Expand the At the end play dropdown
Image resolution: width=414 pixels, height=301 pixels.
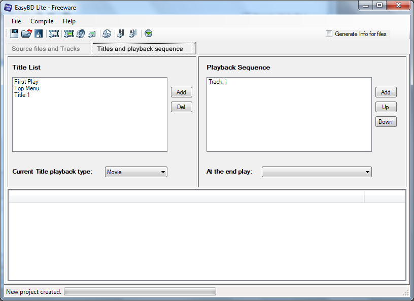317,172
